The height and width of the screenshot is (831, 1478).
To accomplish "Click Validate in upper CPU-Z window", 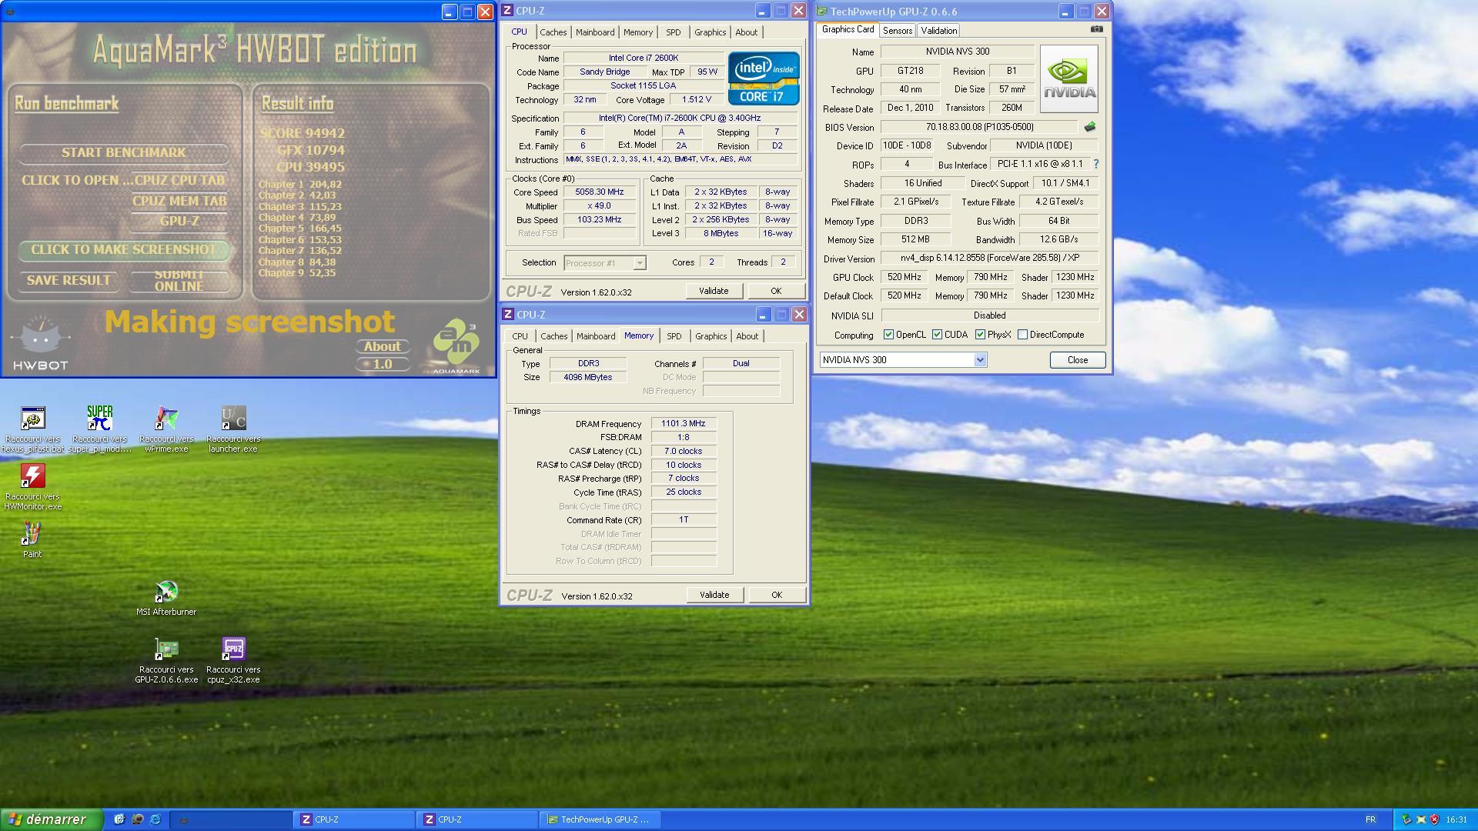I will [714, 291].
